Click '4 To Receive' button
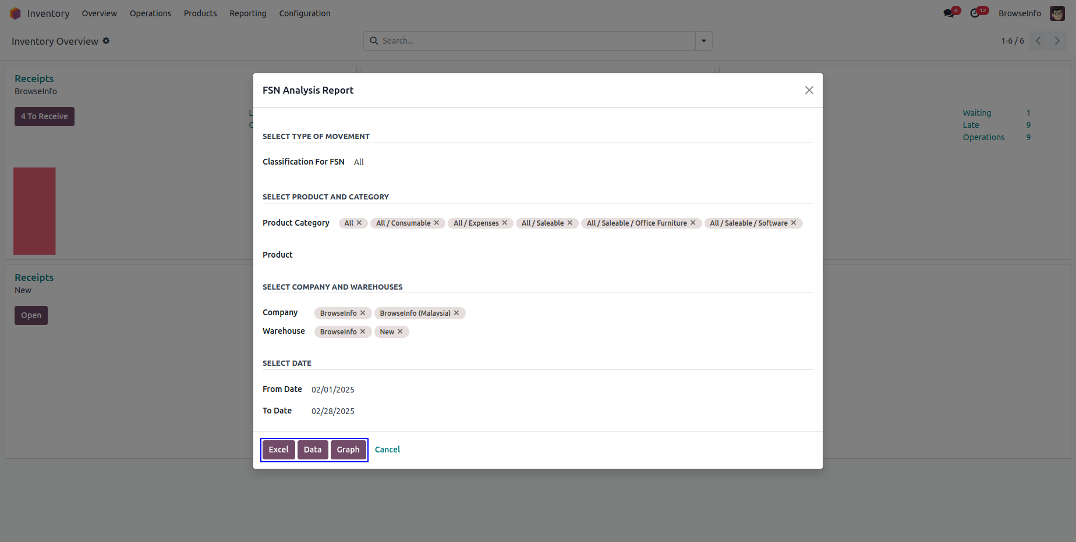Image resolution: width=1076 pixels, height=542 pixels. (x=44, y=116)
